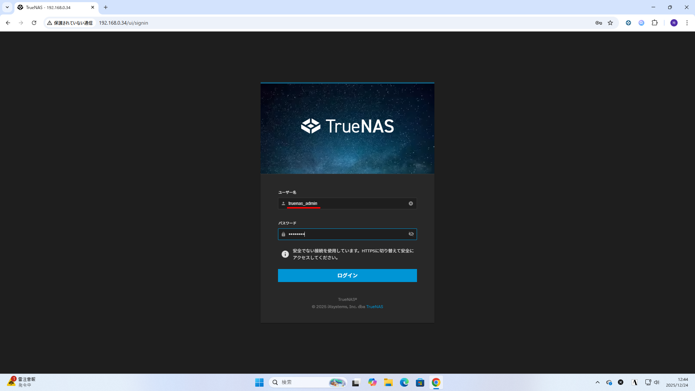This screenshot has height=391, width=695.
Task: Reload the page
Action: [x=34, y=23]
